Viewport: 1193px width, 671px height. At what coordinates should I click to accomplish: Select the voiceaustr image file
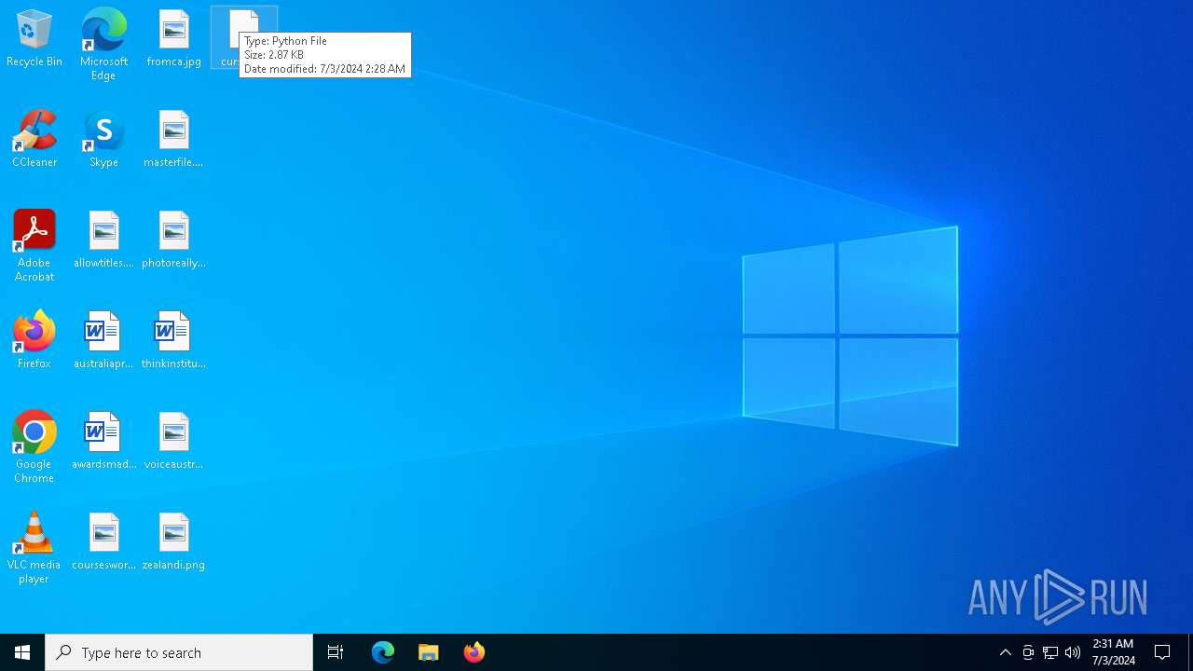click(174, 441)
